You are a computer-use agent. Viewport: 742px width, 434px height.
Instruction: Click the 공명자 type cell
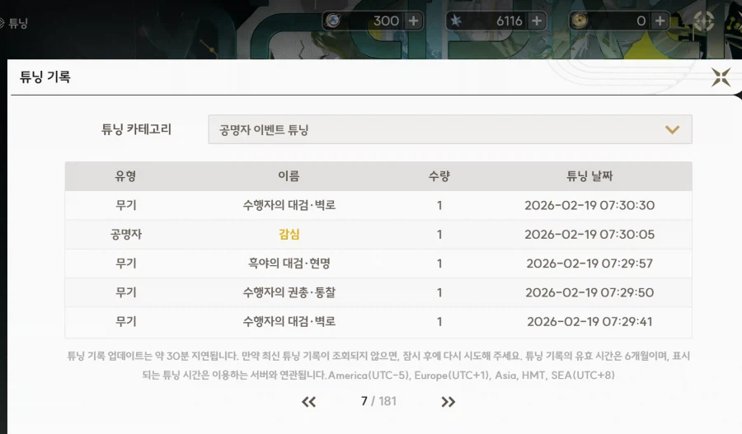pyautogui.click(x=125, y=234)
